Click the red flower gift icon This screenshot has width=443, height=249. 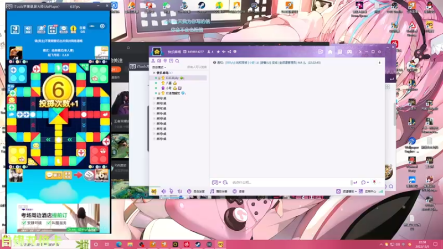click(374, 182)
